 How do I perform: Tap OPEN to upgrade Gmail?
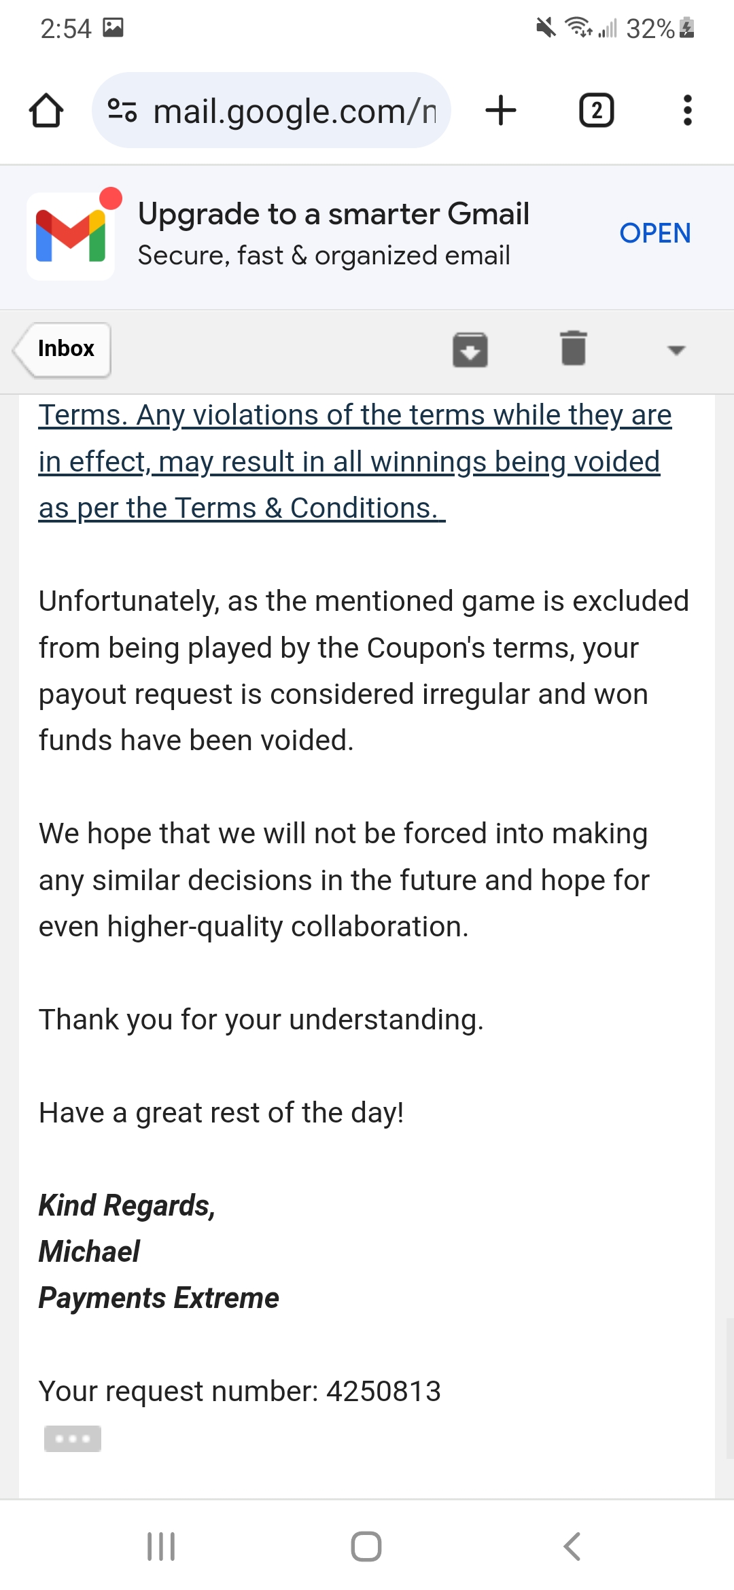pyautogui.click(x=655, y=233)
